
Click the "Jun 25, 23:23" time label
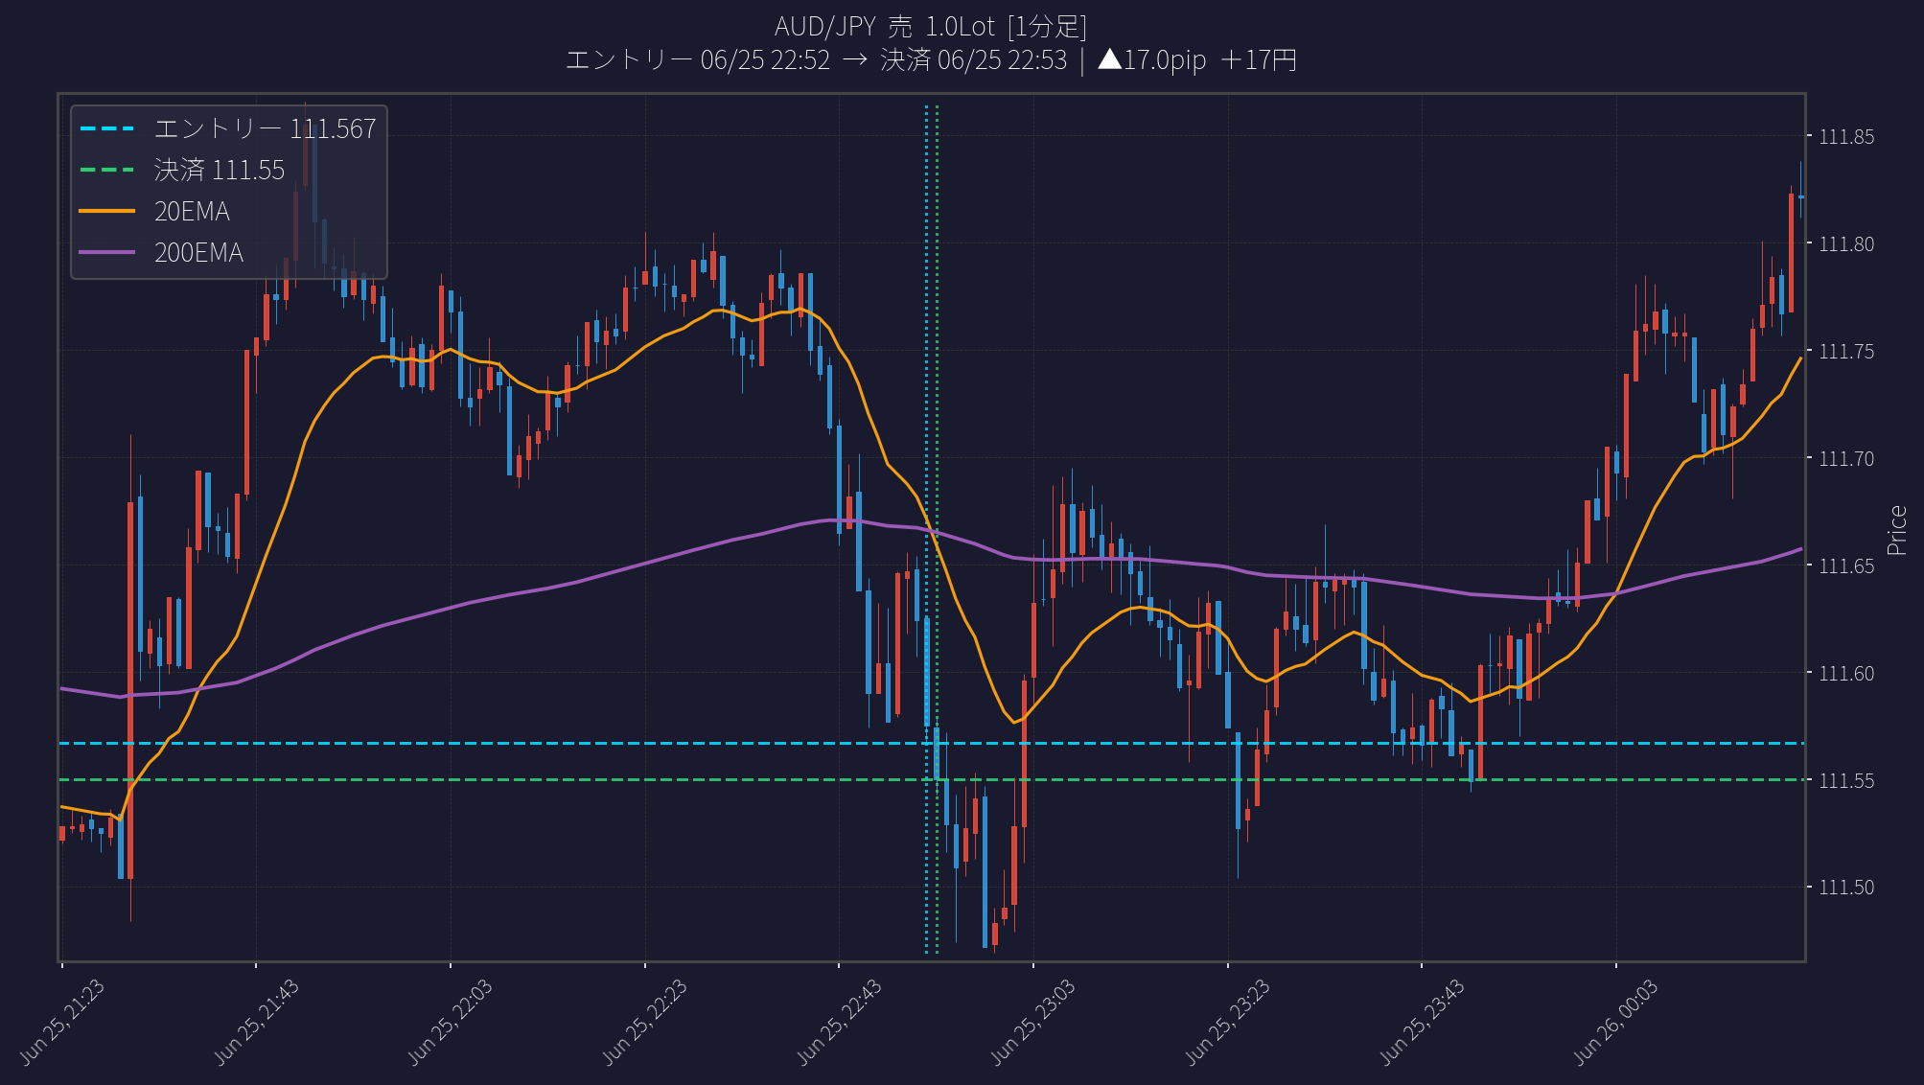pos(1228,1022)
